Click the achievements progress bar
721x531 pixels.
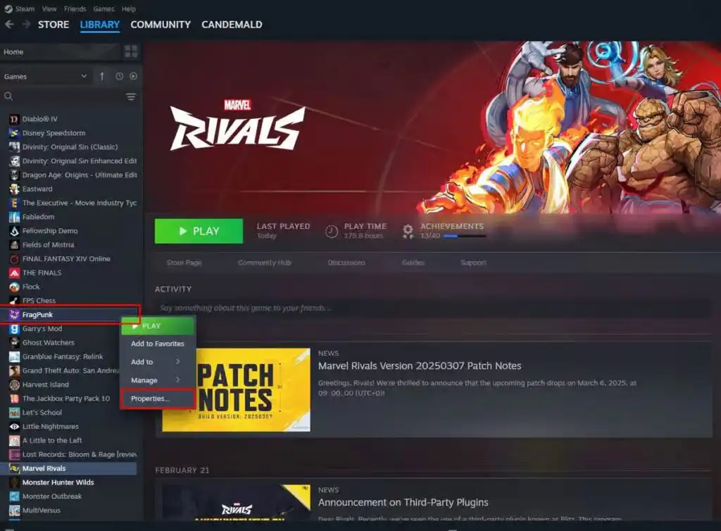point(465,236)
